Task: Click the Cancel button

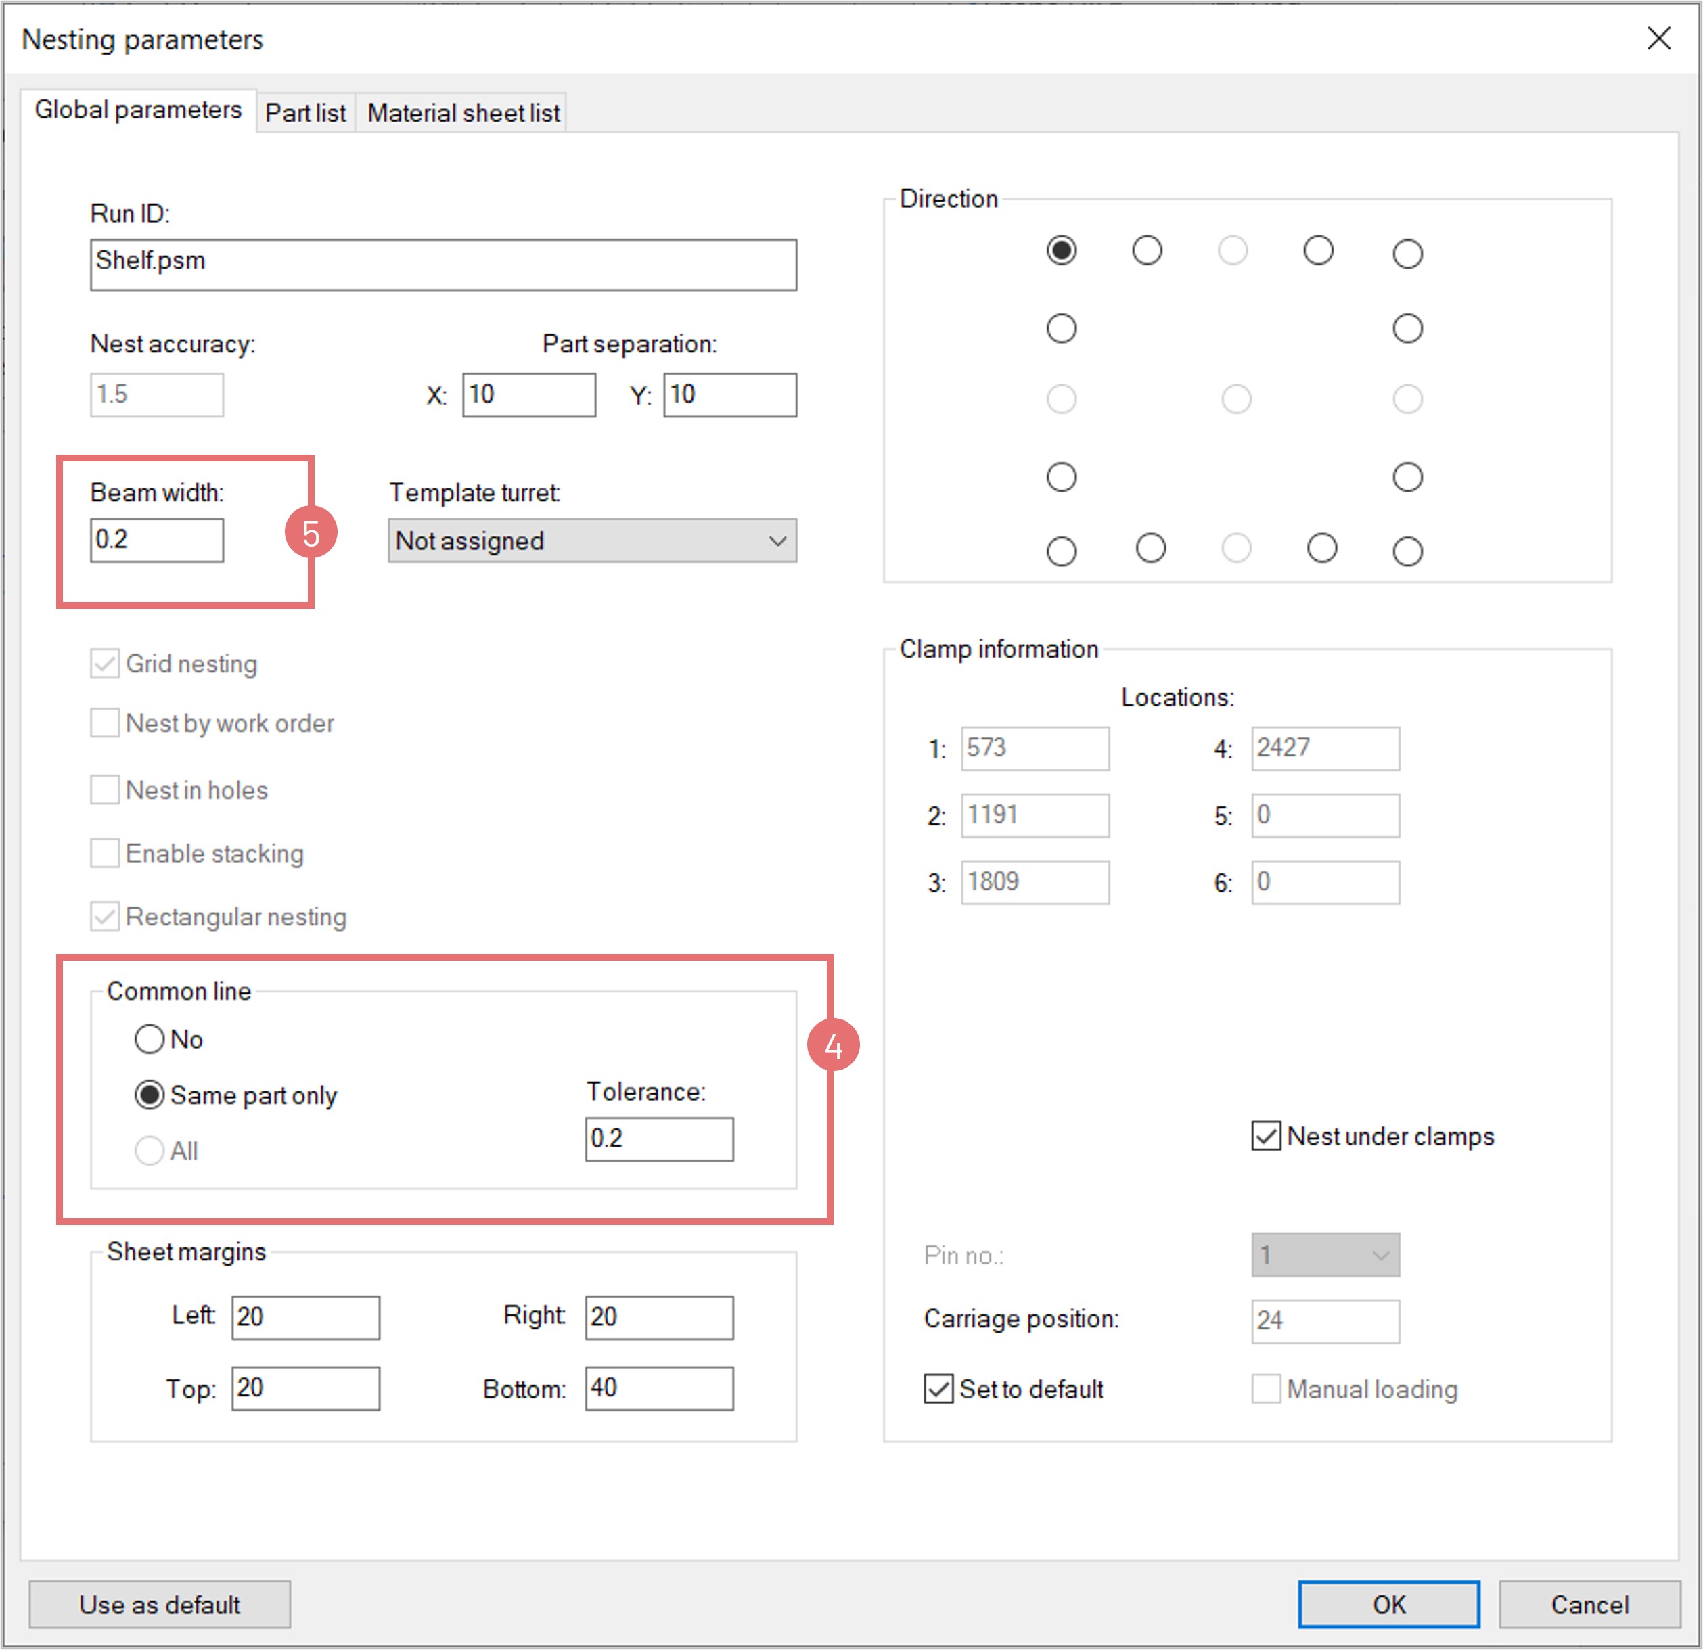Action: [1589, 1604]
